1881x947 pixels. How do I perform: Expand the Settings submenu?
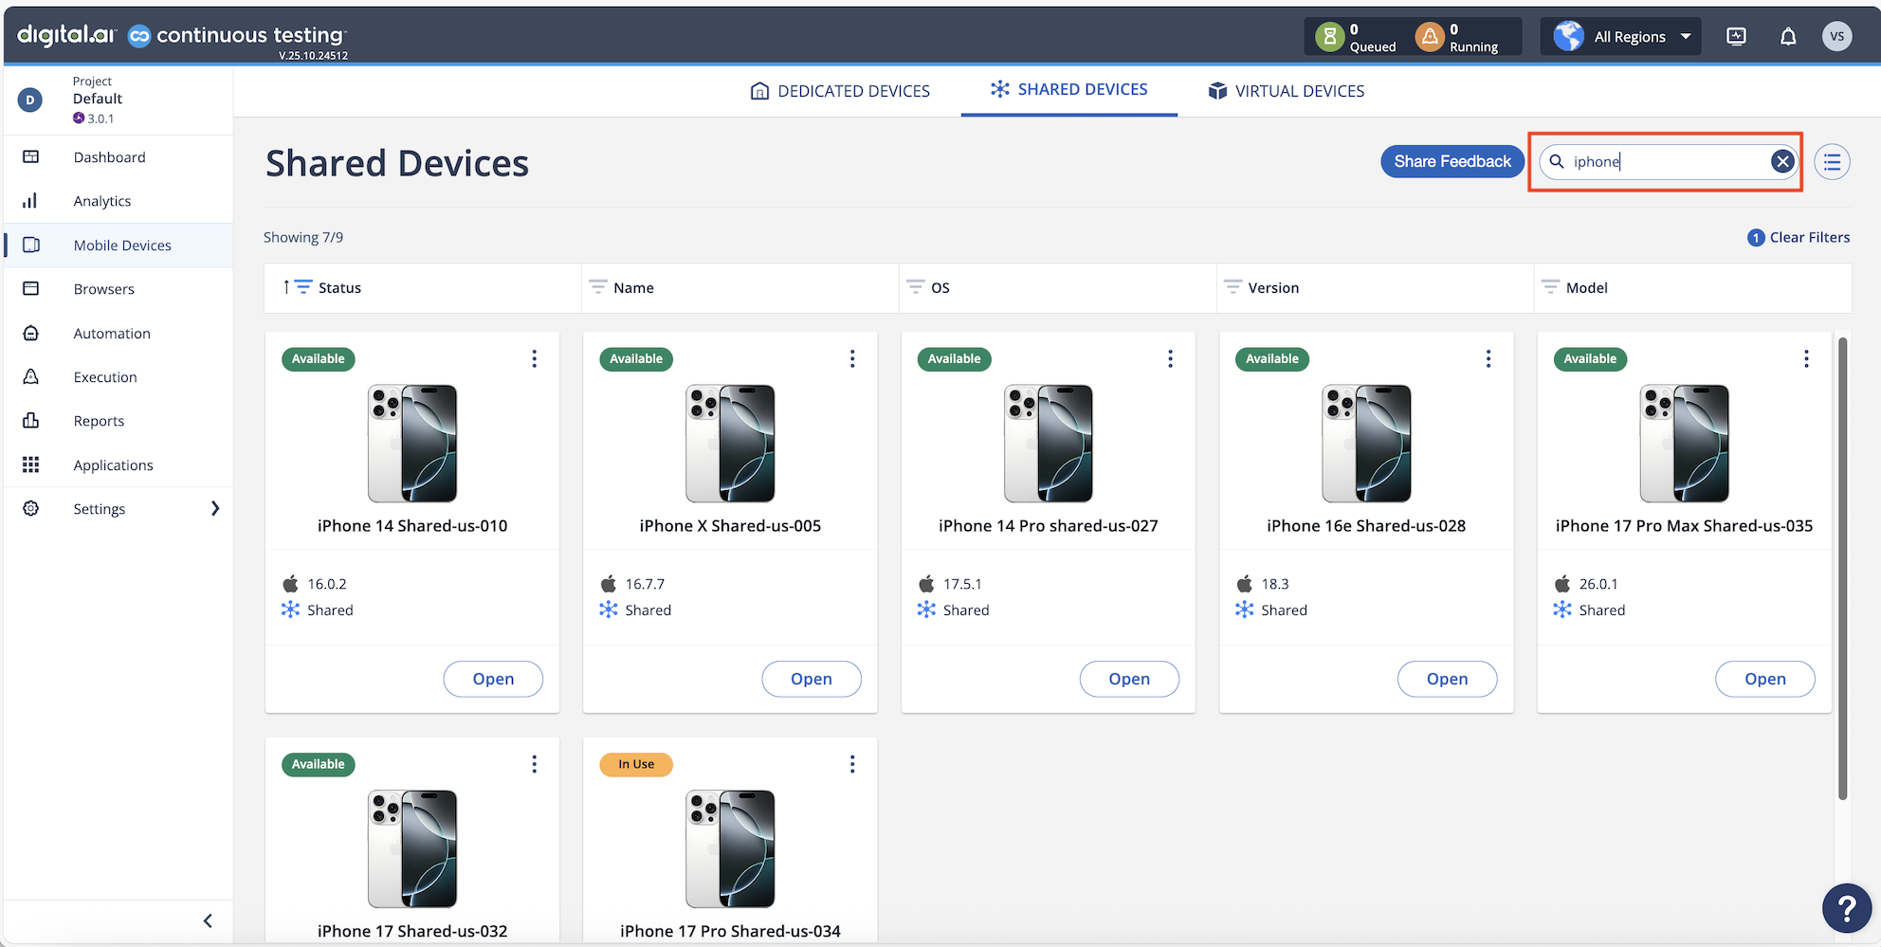point(215,509)
